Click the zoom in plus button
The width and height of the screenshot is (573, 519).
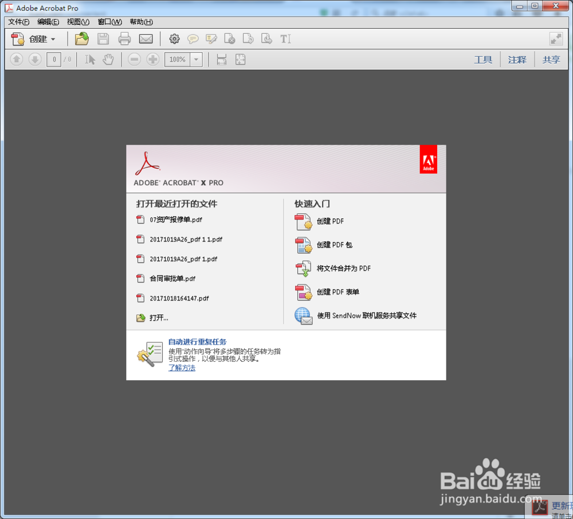tap(153, 59)
